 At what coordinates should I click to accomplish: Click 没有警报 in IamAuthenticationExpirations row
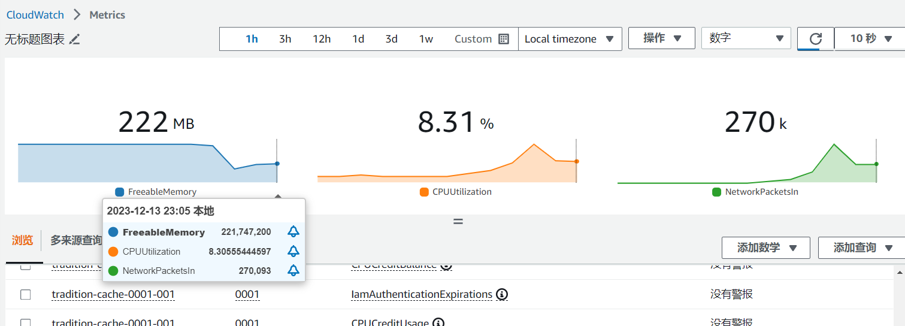pyautogui.click(x=731, y=294)
